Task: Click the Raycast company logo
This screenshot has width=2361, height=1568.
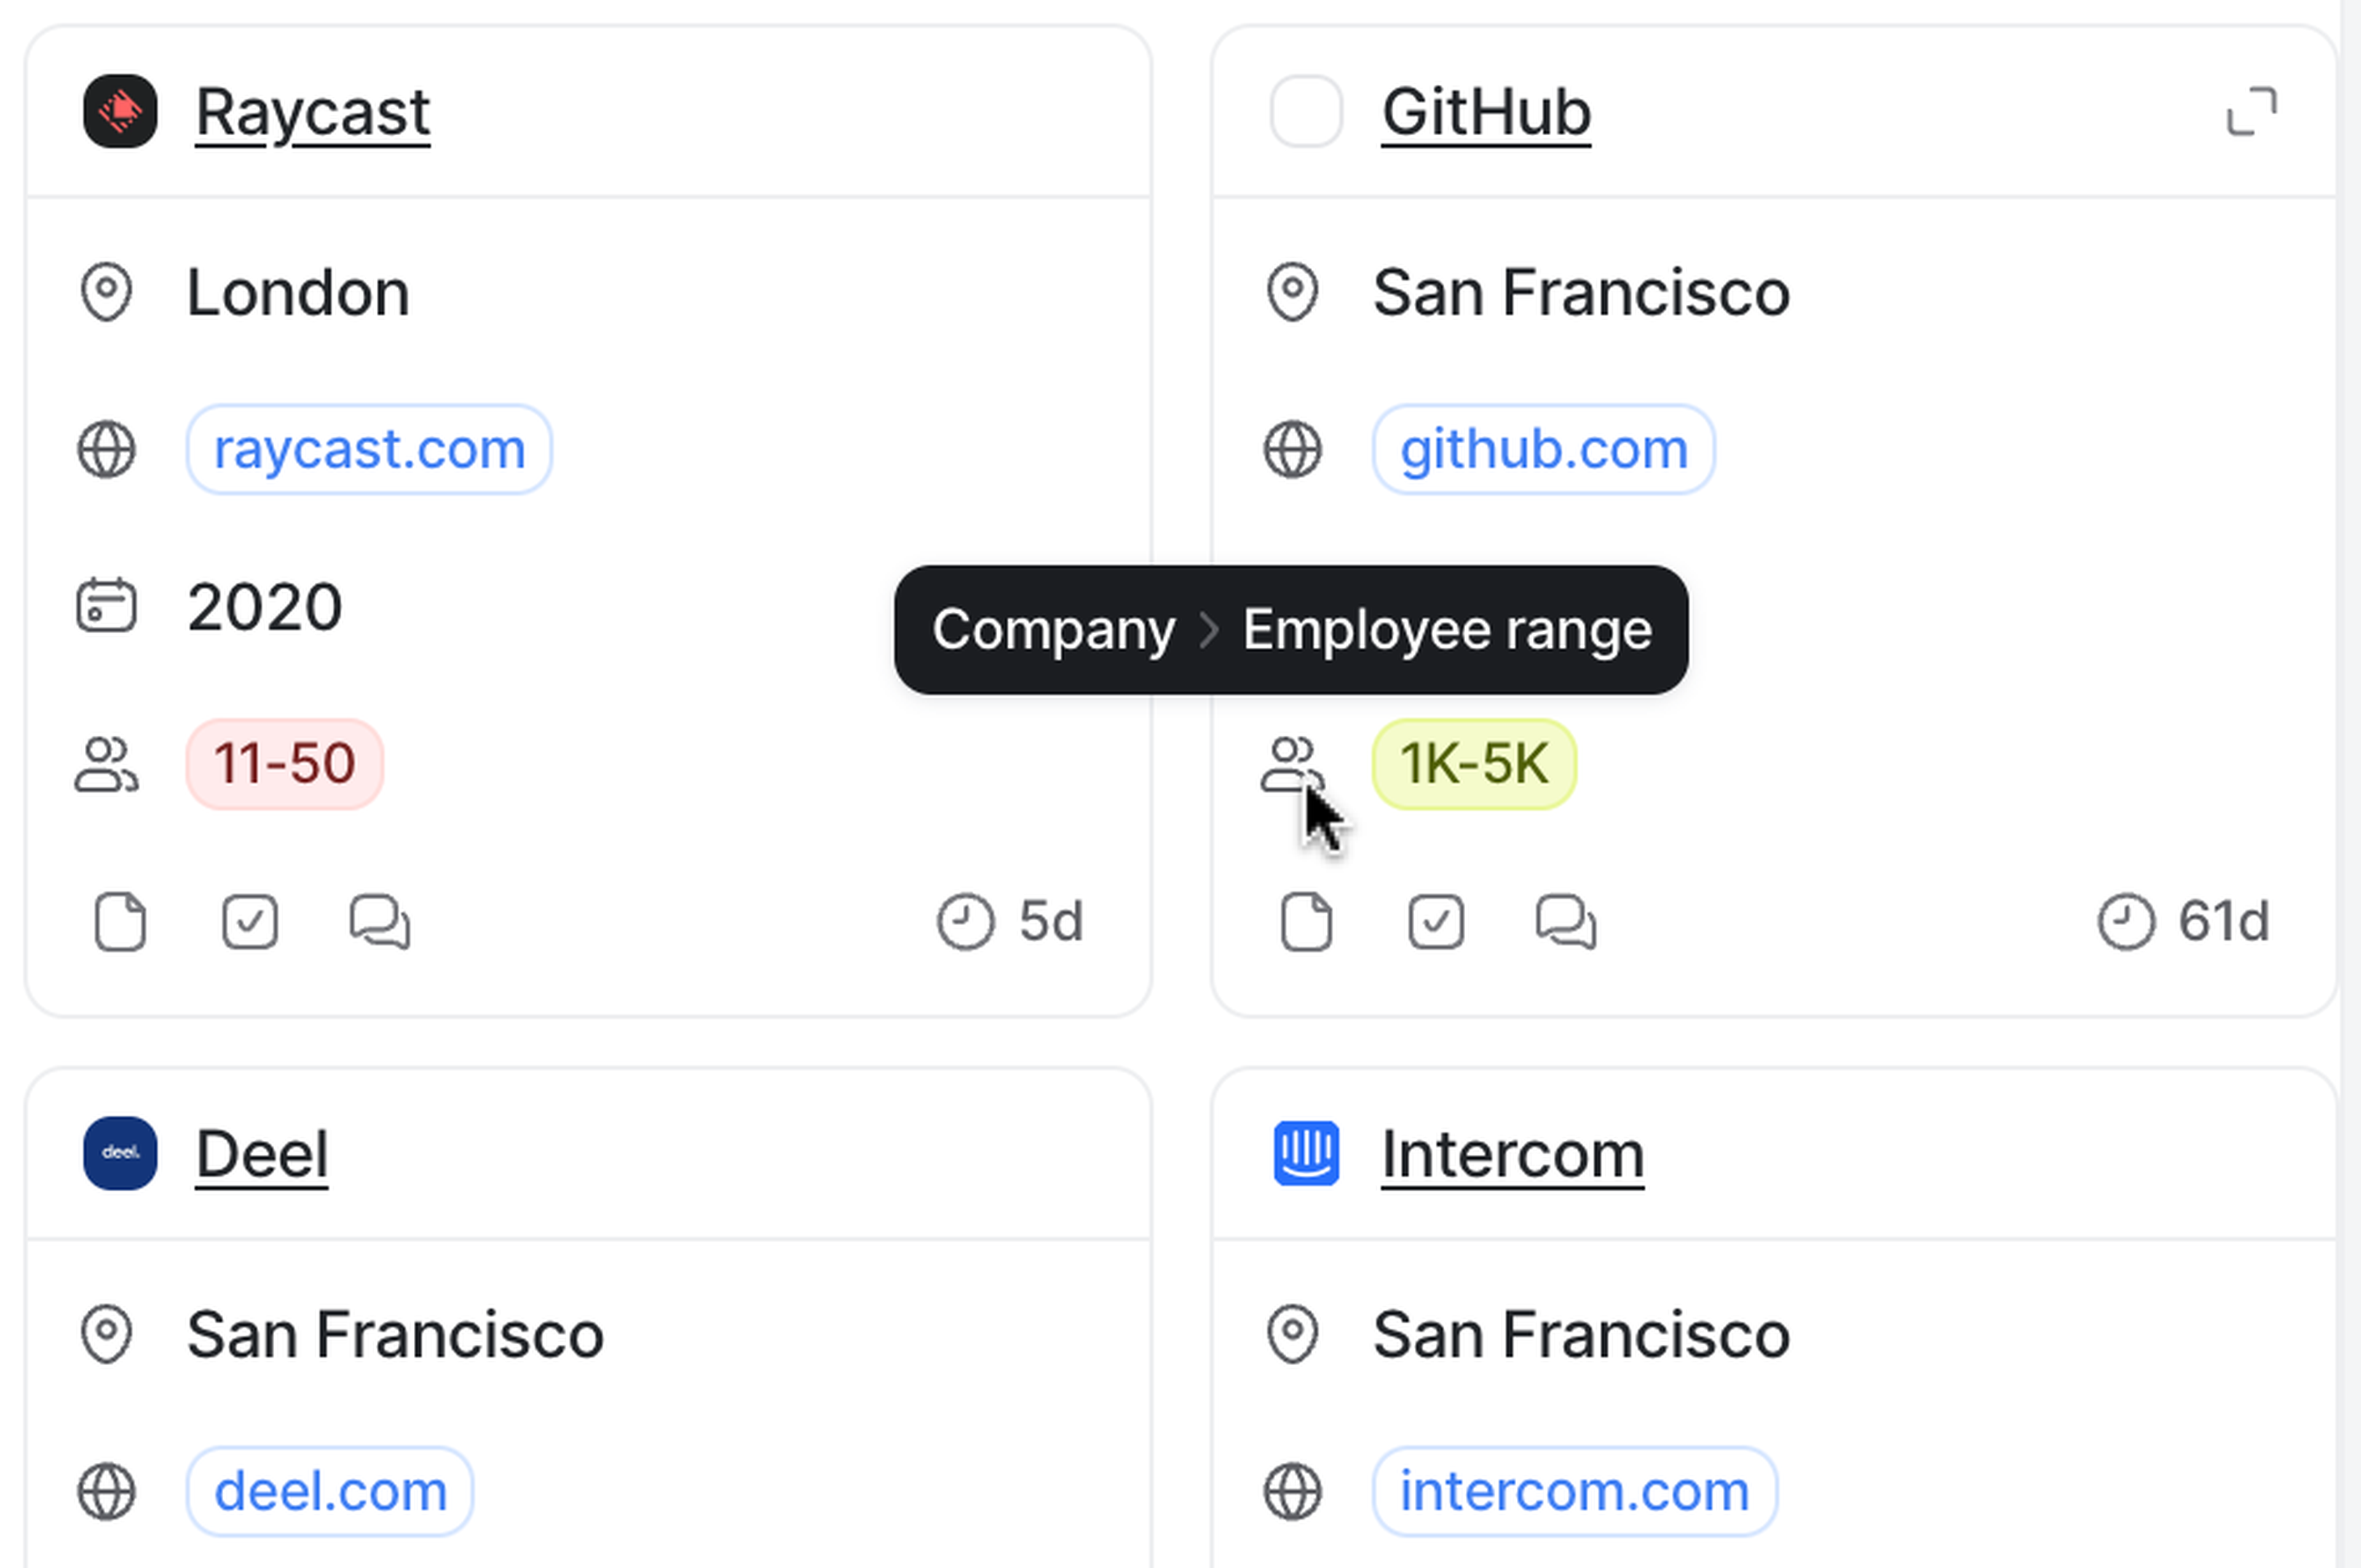Action: click(x=120, y=111)
